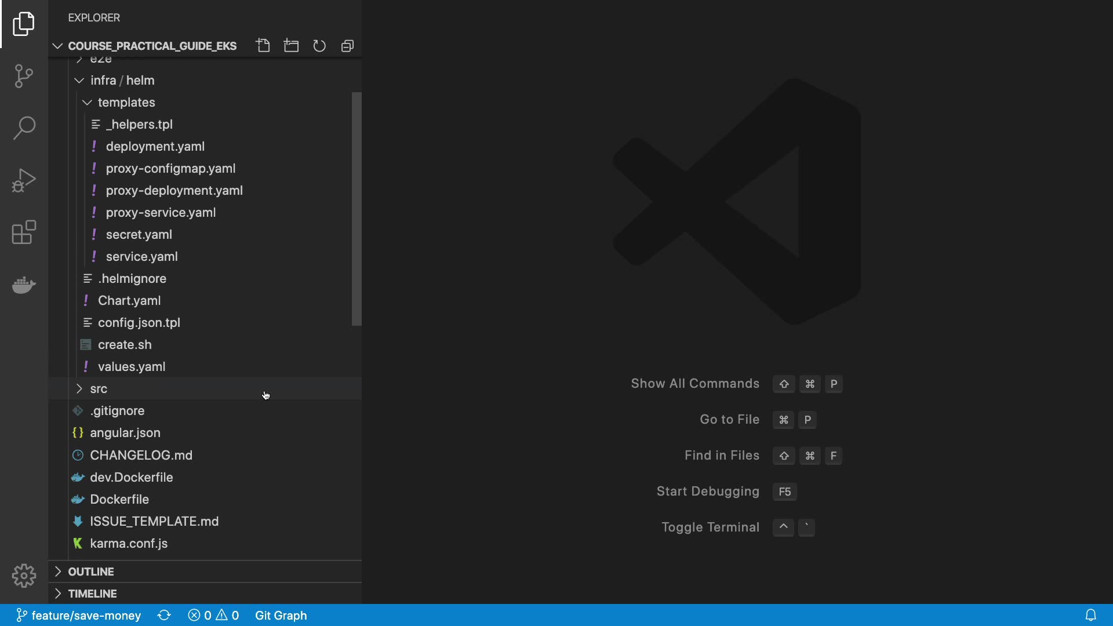Viewport: 1113px width, 626px height.
Task: Click the New Folder icon in Explorer
Action: [x=291, y=46]
